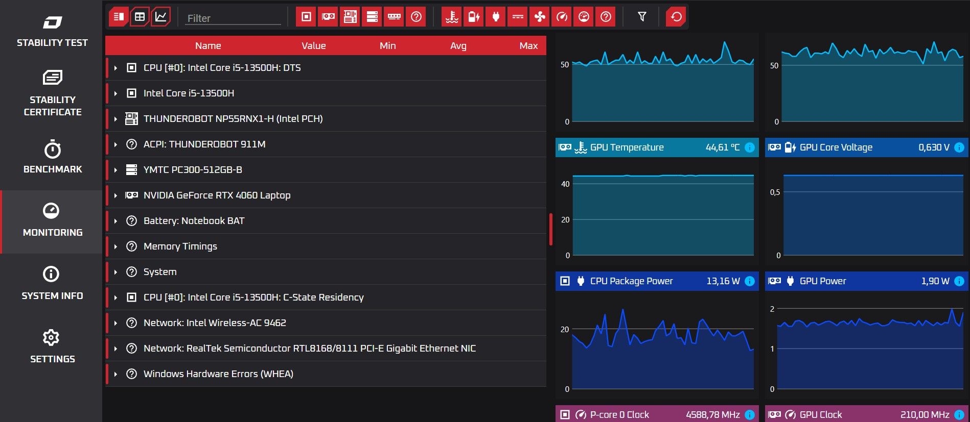Screen dimensions: 970x422
Task: Toggle the power plug readings filter
Action: point(496,17)
